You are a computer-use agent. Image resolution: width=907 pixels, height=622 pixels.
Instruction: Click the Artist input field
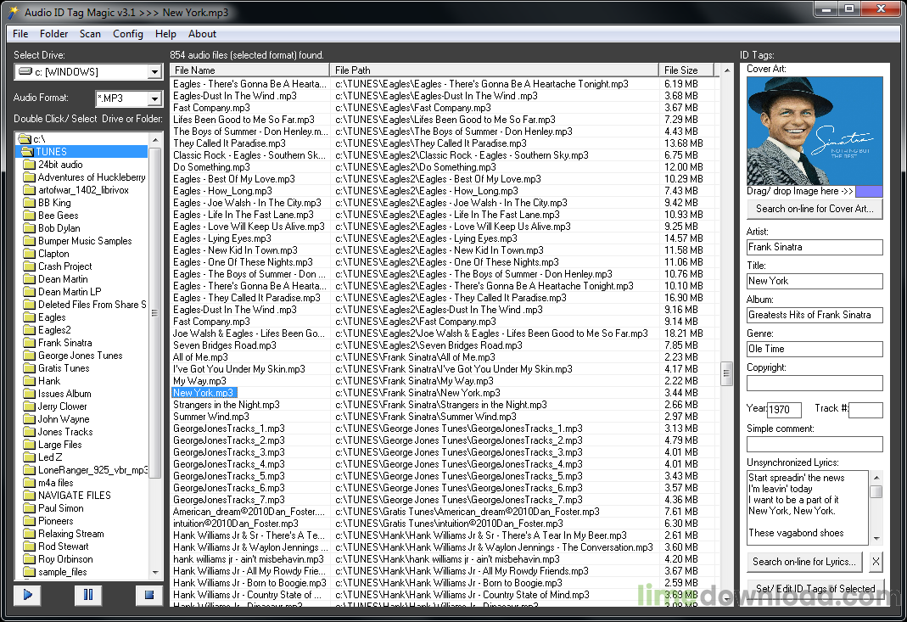[x=815, y=247]
